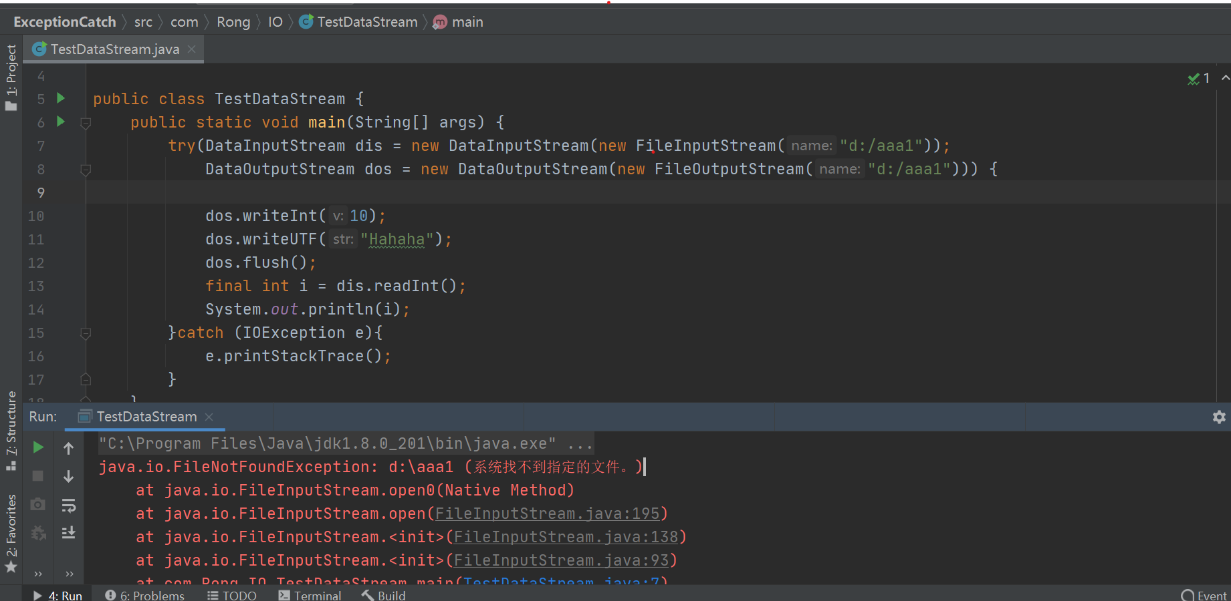This screenshot has height=601, width=1231.
Task: Open the 2: Favorites tool window
Action: (11, 533)
